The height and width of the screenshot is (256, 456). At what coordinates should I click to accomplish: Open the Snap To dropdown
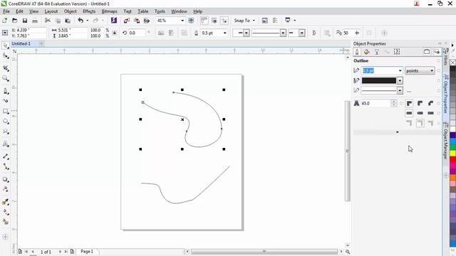[x=244, y=21]
